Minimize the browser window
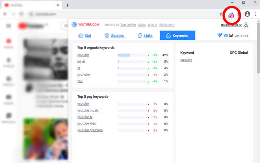 (232, 2)
